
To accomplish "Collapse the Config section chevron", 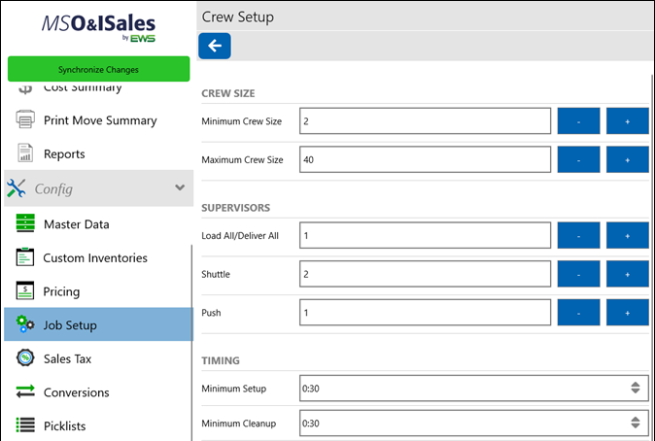I will pyautogui.click(x=180, y=188).
